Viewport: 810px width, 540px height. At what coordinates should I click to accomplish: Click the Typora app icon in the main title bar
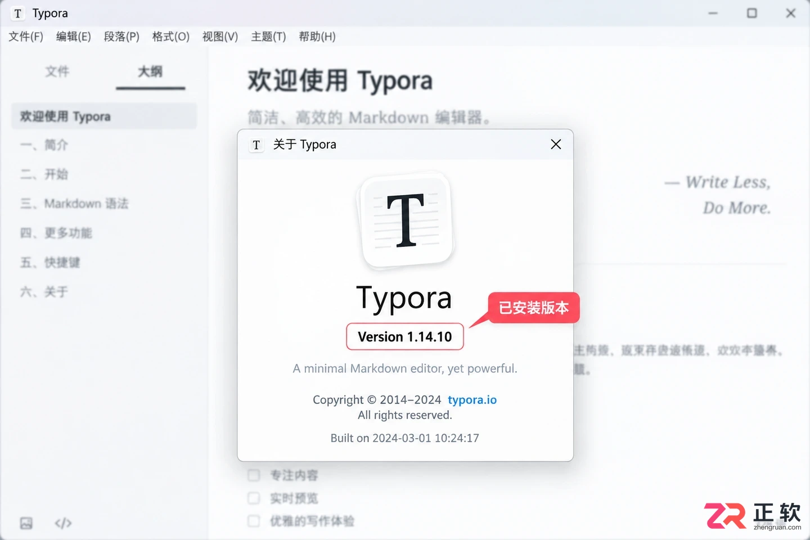(x=18, y=13)
